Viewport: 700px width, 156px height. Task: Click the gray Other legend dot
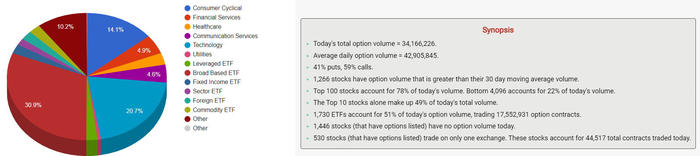point(188,128)
